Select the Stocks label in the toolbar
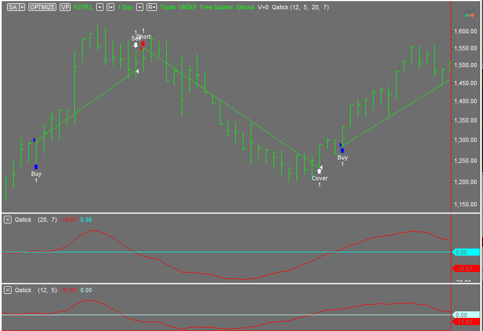The width and height of the screenshot is (483, 331). click(x=245, y=7)
